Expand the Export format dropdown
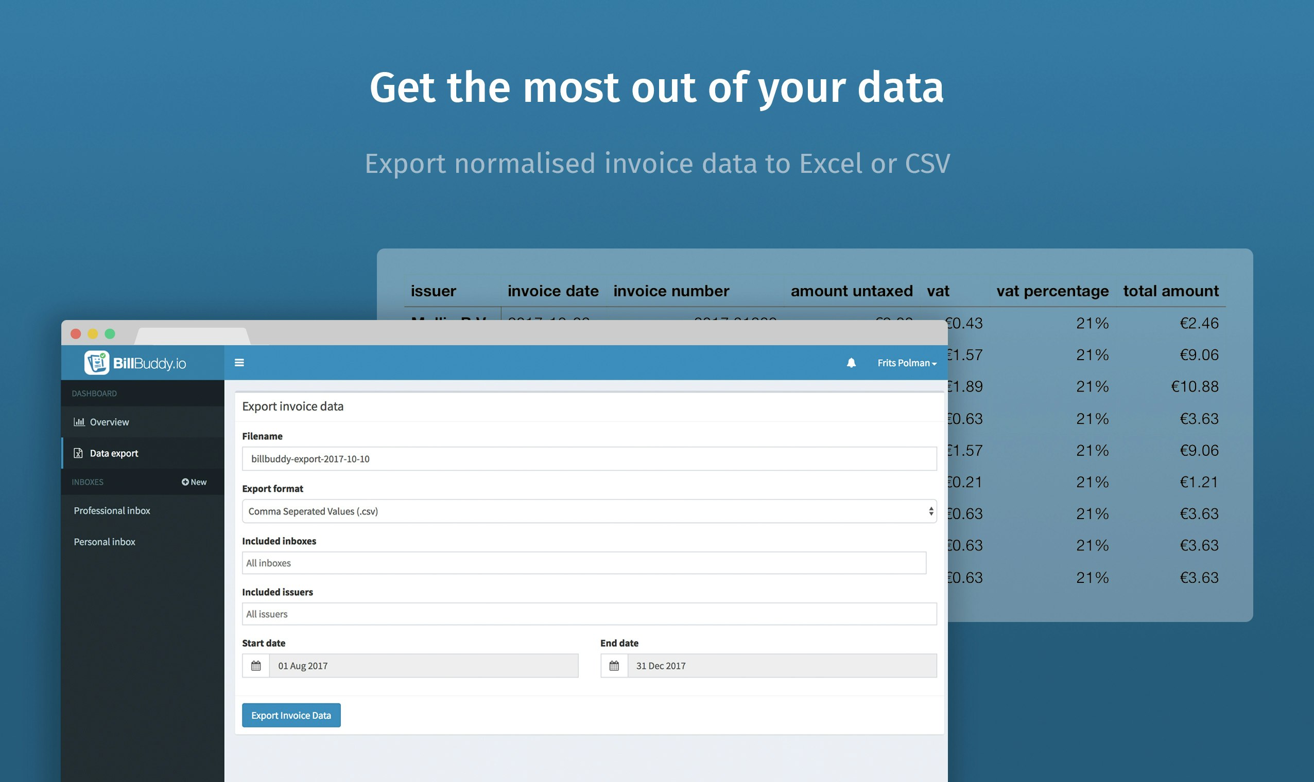This screenshot has width=1314, height=782. click(589, 511)
